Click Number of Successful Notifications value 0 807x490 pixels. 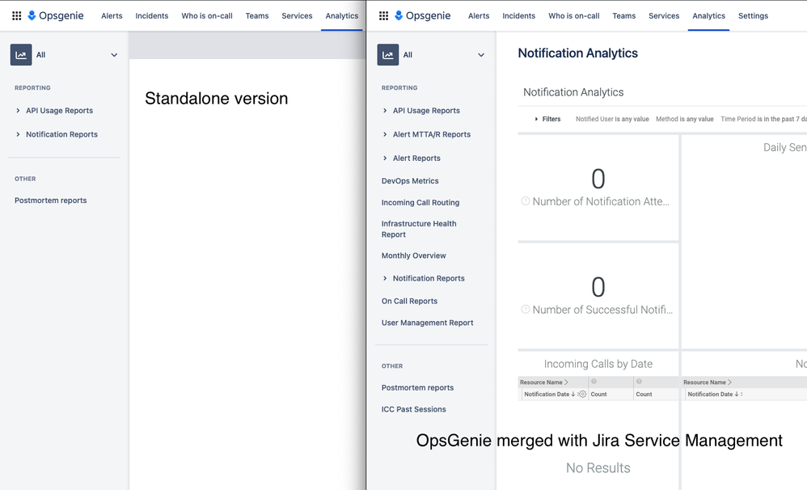point(598,287)
